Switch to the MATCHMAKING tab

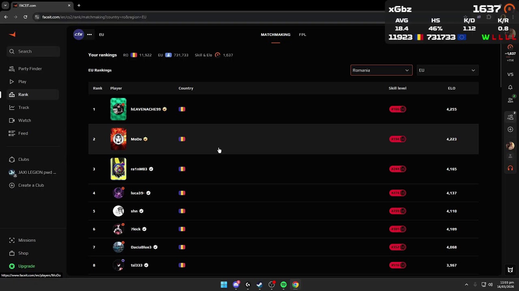pos(275,35)
